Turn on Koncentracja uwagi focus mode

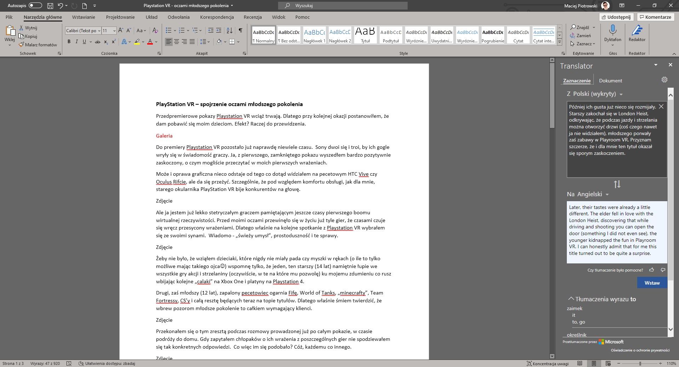pyautogui.click(x=548, y=363)
